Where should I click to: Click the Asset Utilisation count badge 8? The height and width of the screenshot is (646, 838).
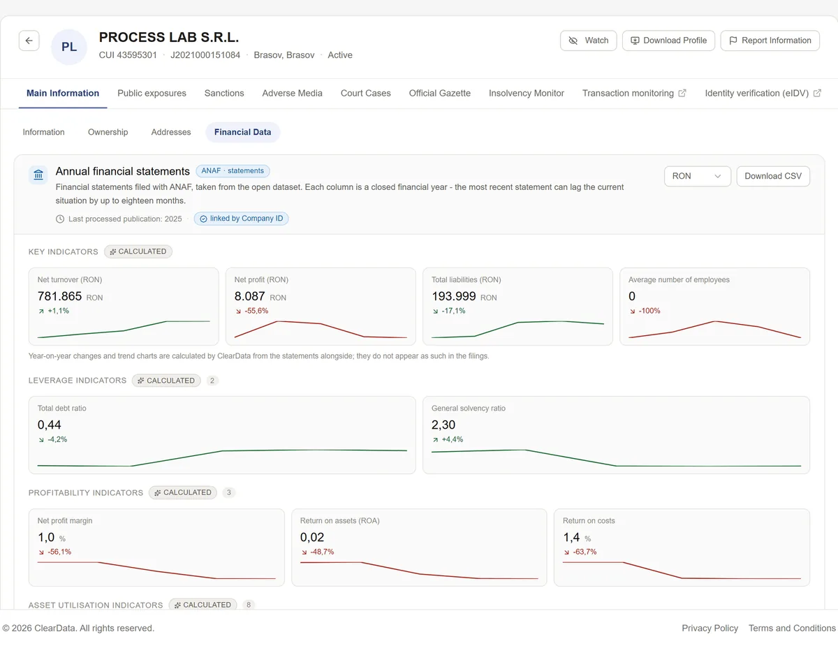tap(248, 605)
